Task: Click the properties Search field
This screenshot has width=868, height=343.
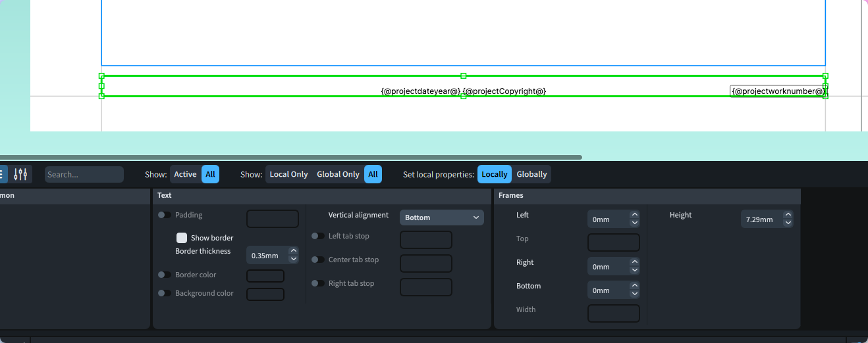Action: [x=84, y=174]
